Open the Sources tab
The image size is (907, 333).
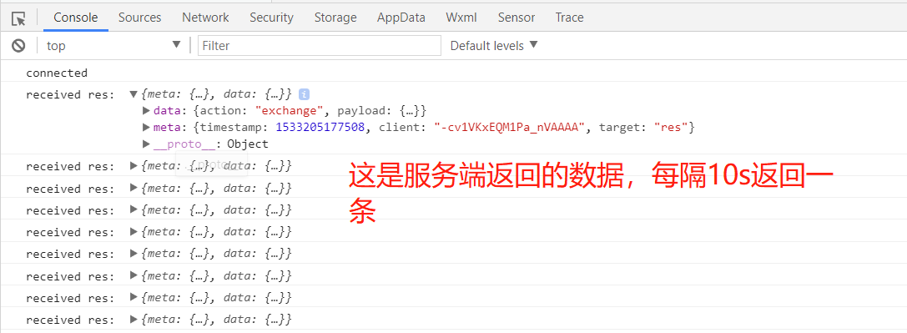click(x=140, y=18)
